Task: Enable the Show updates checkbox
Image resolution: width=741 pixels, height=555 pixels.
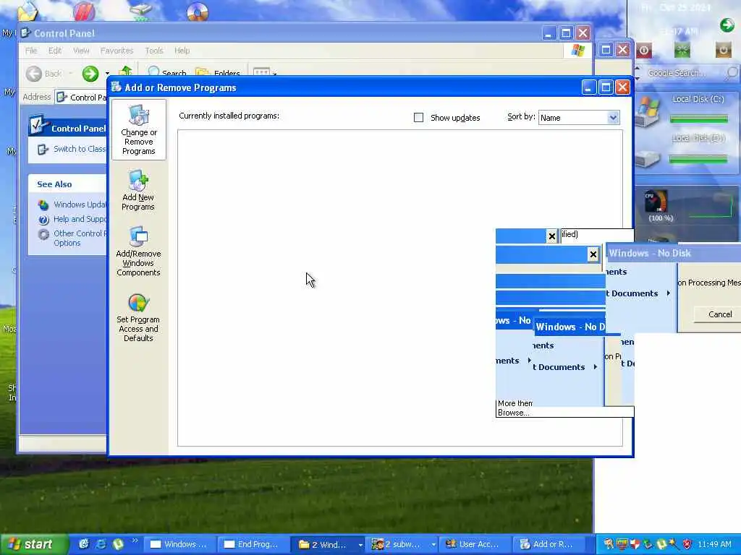Action: [418, 118]
